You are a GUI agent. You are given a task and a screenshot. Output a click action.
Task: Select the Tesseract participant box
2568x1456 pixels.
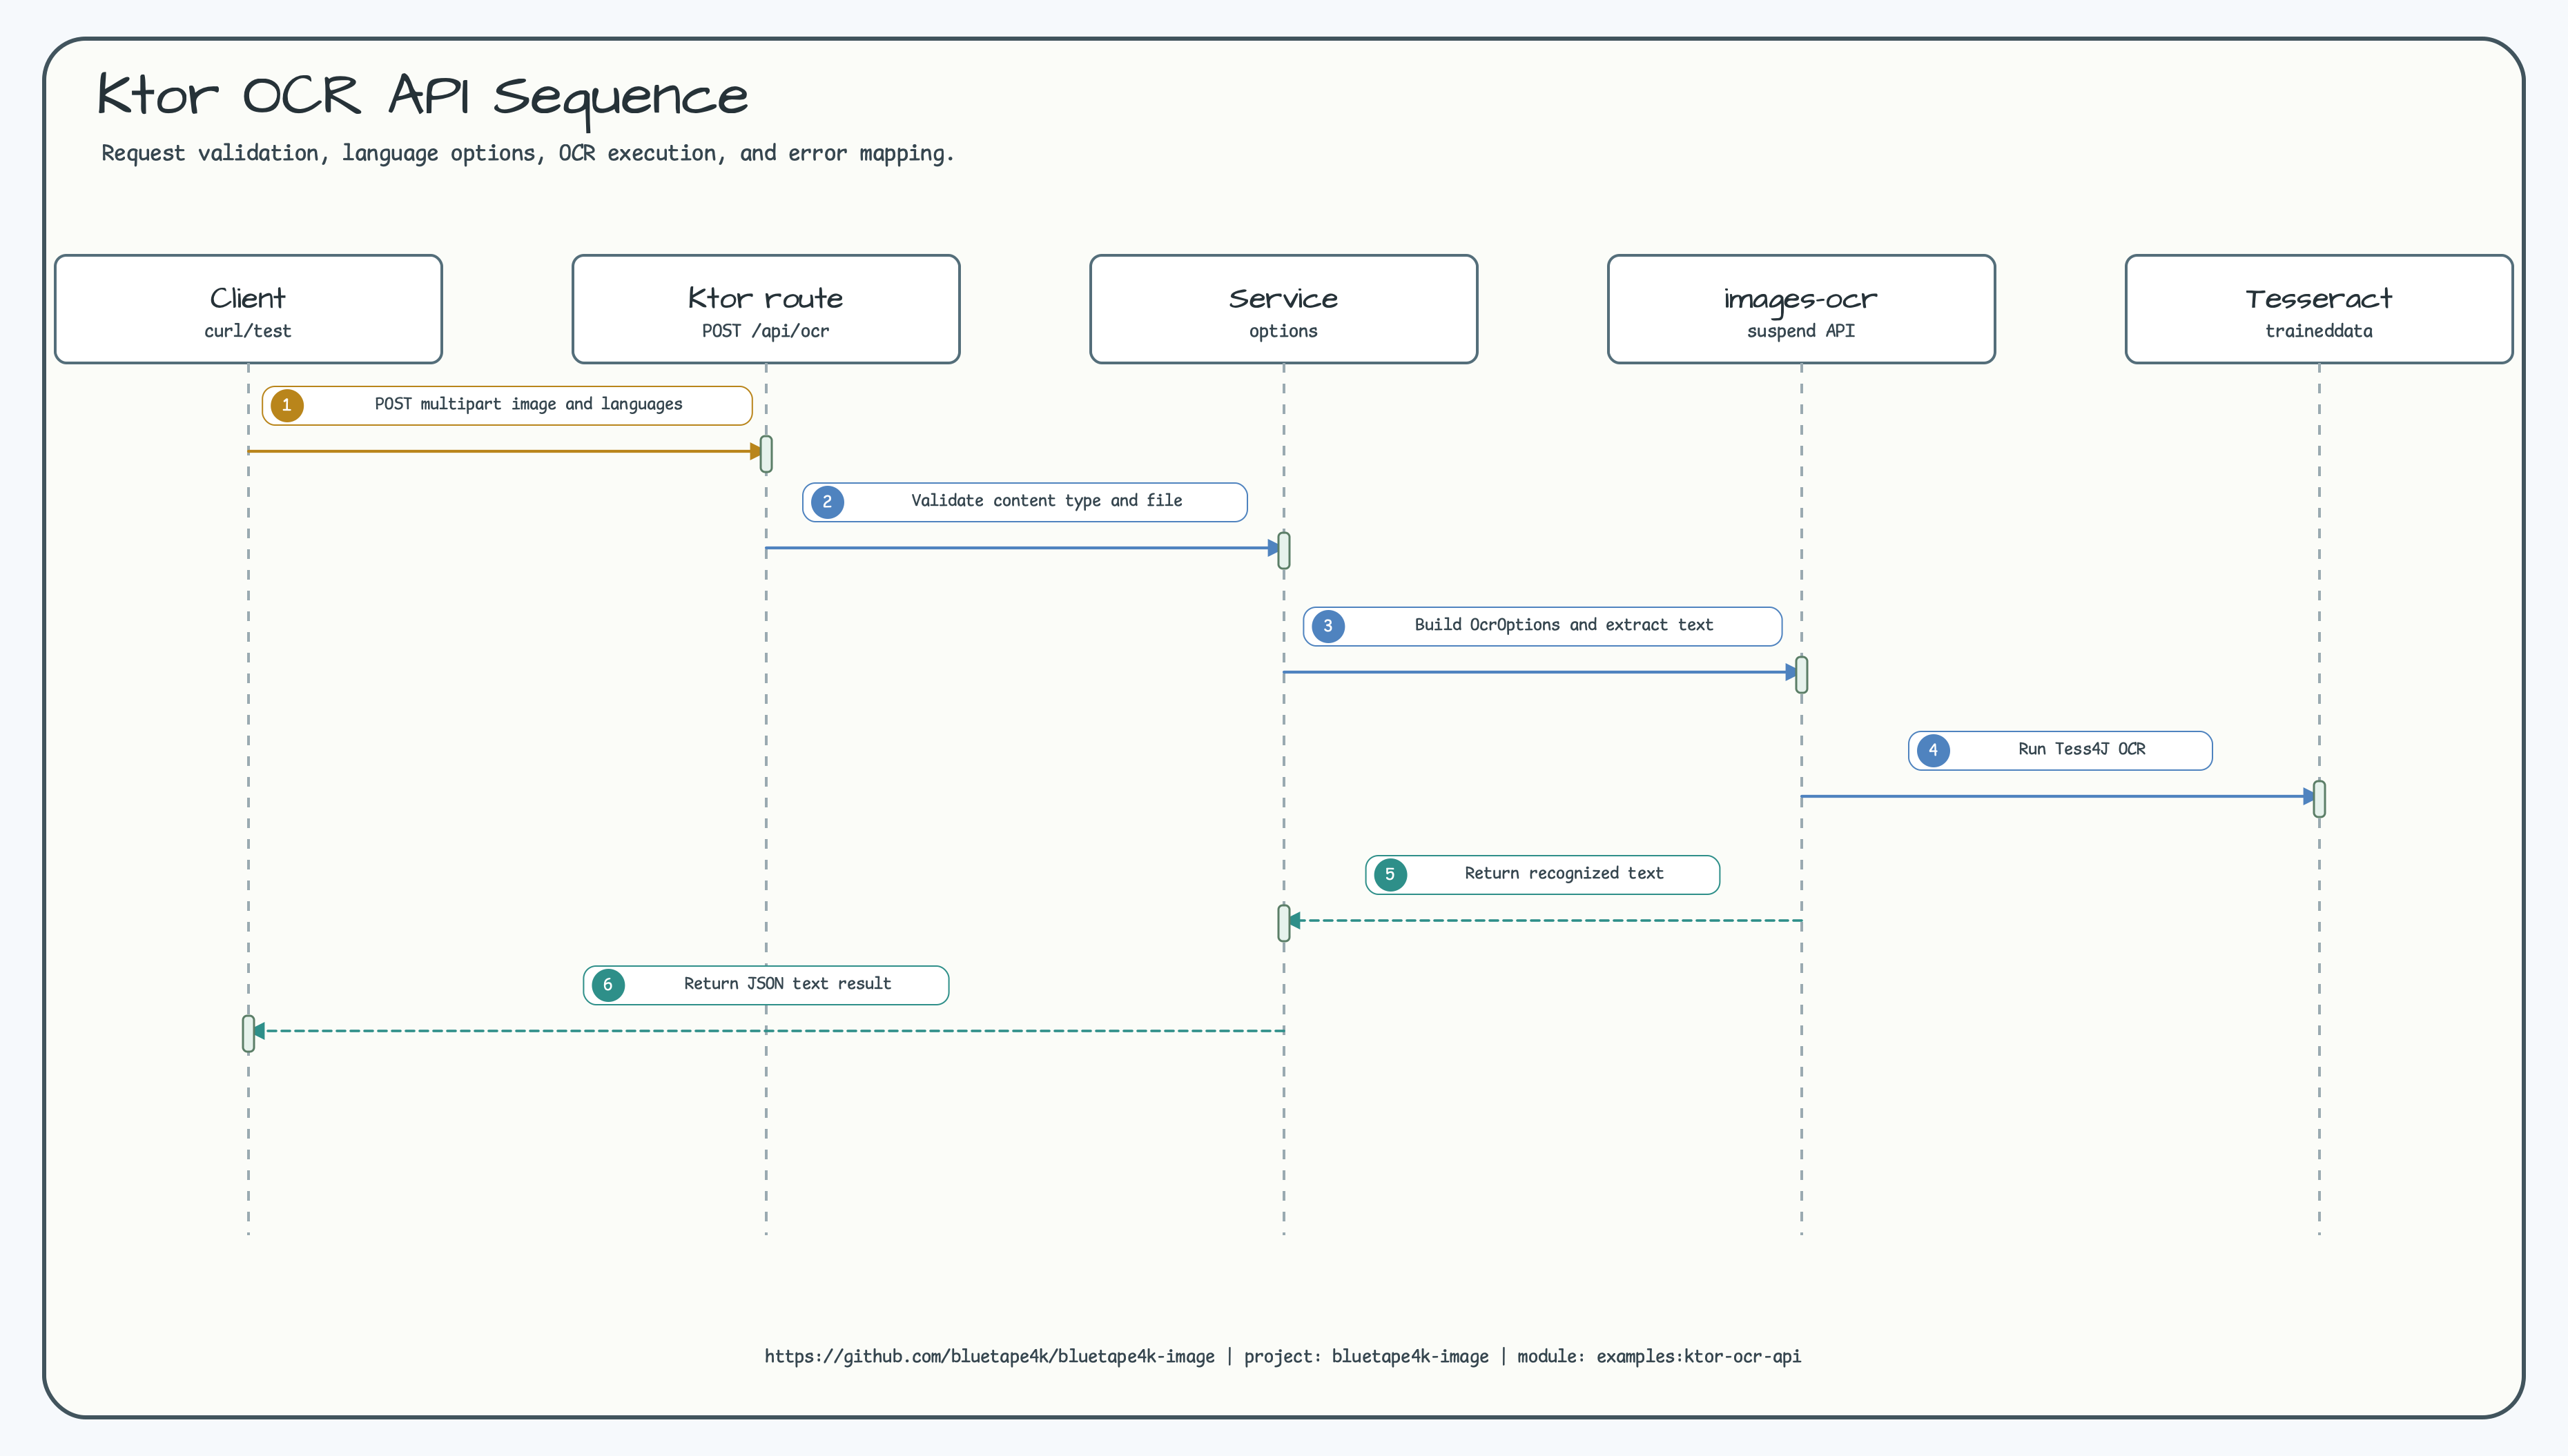click(2319, 309)
